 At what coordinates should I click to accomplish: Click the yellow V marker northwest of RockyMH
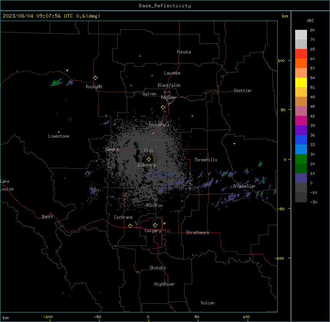pos(67,70)
